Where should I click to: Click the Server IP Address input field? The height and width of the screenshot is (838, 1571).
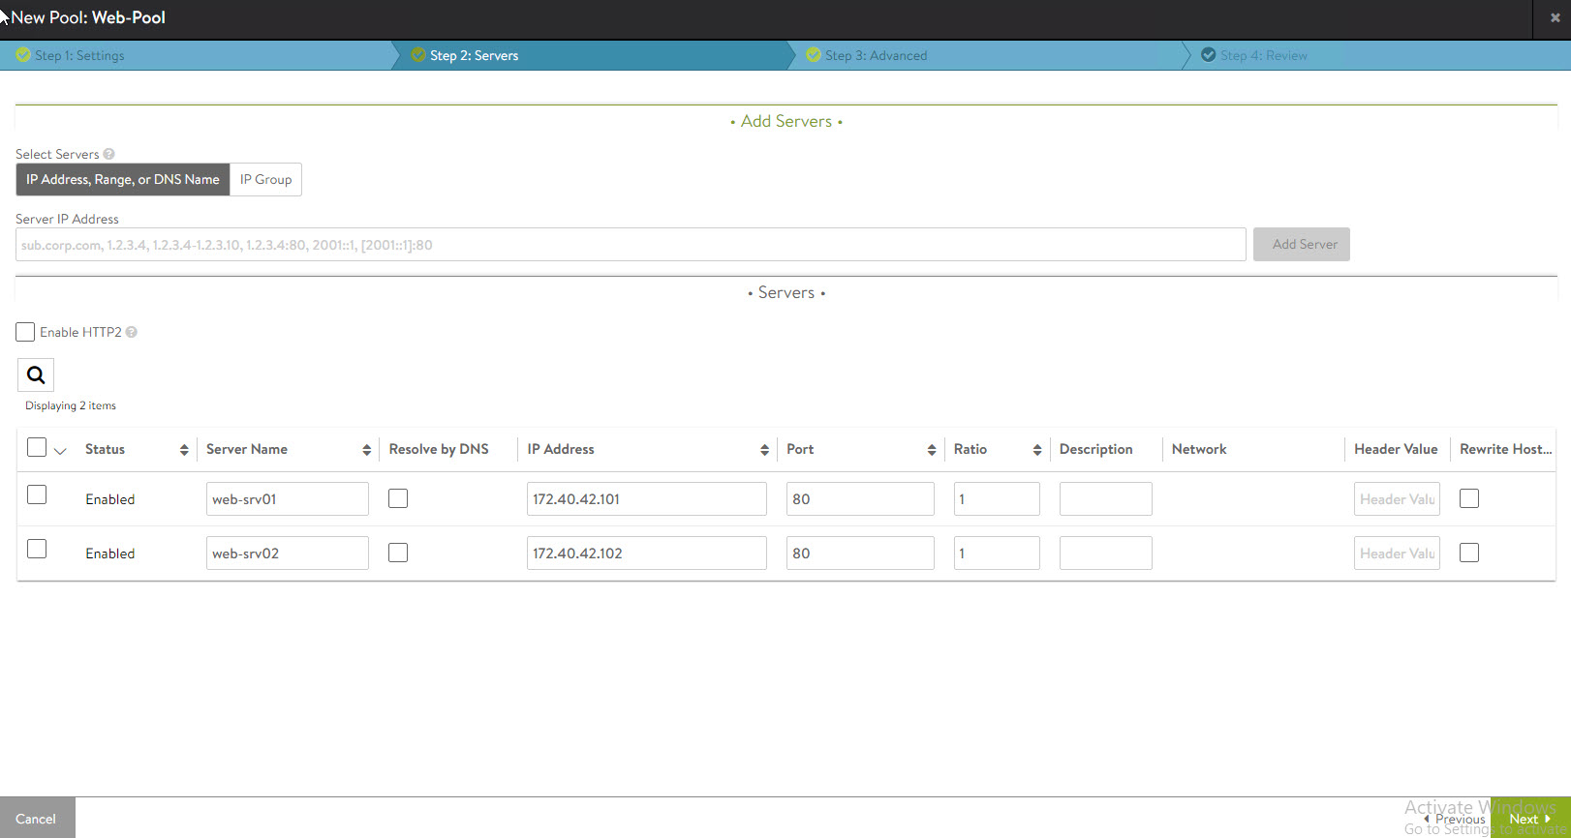(630, 245)
